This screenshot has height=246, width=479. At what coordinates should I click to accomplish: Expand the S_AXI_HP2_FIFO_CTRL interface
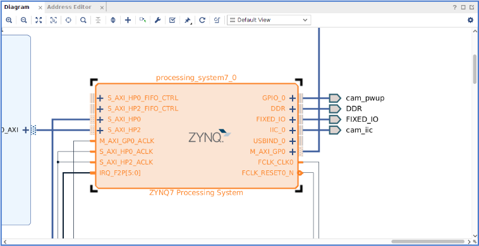pyautogui.click(x=100, y=109)
